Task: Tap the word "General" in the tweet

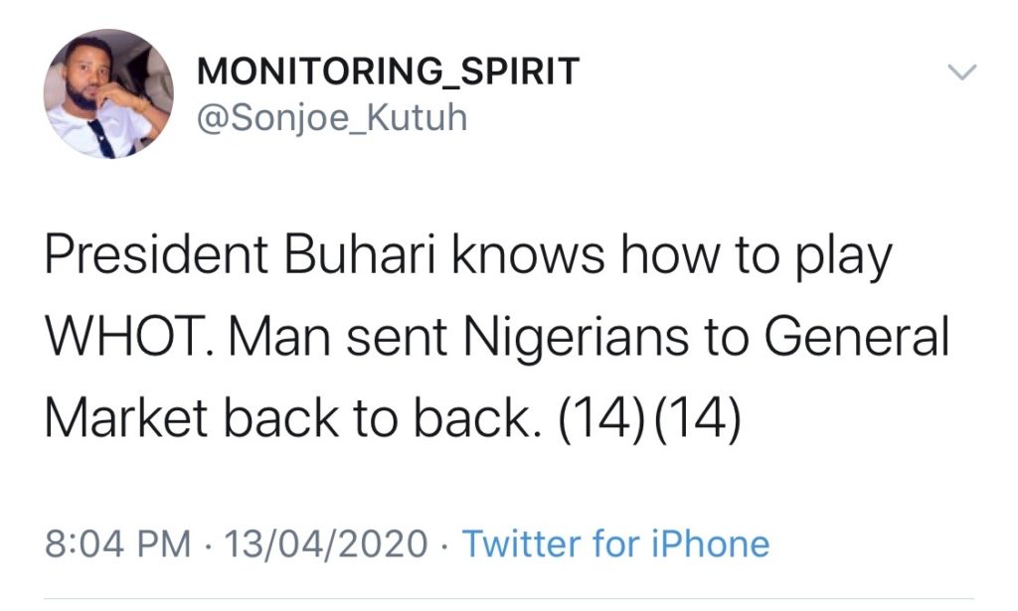Action: (846, 339)
